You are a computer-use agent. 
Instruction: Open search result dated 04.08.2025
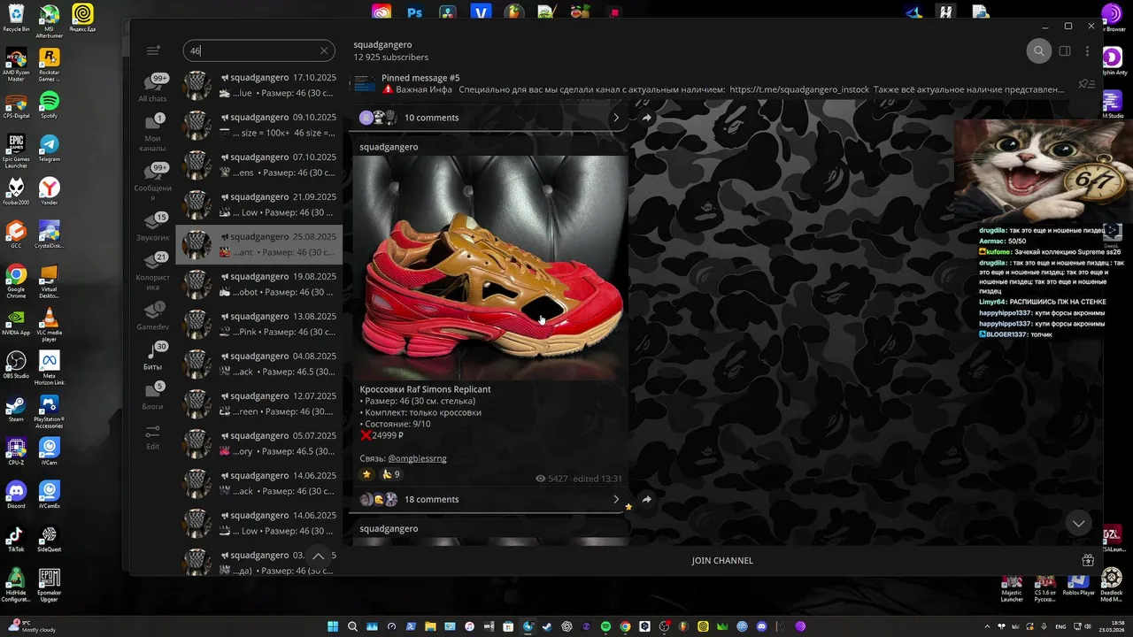(259, 364)
